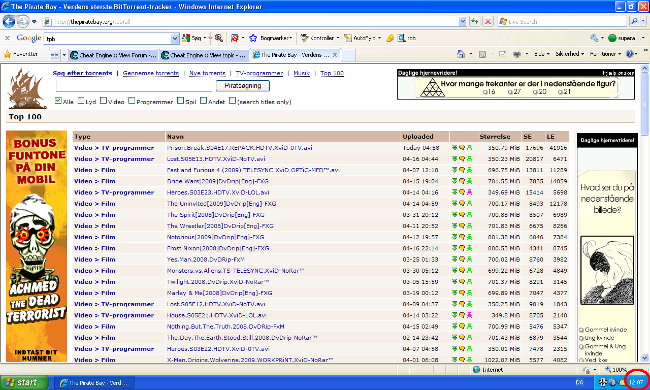Go to Home page via house icon

coord(461,54)
